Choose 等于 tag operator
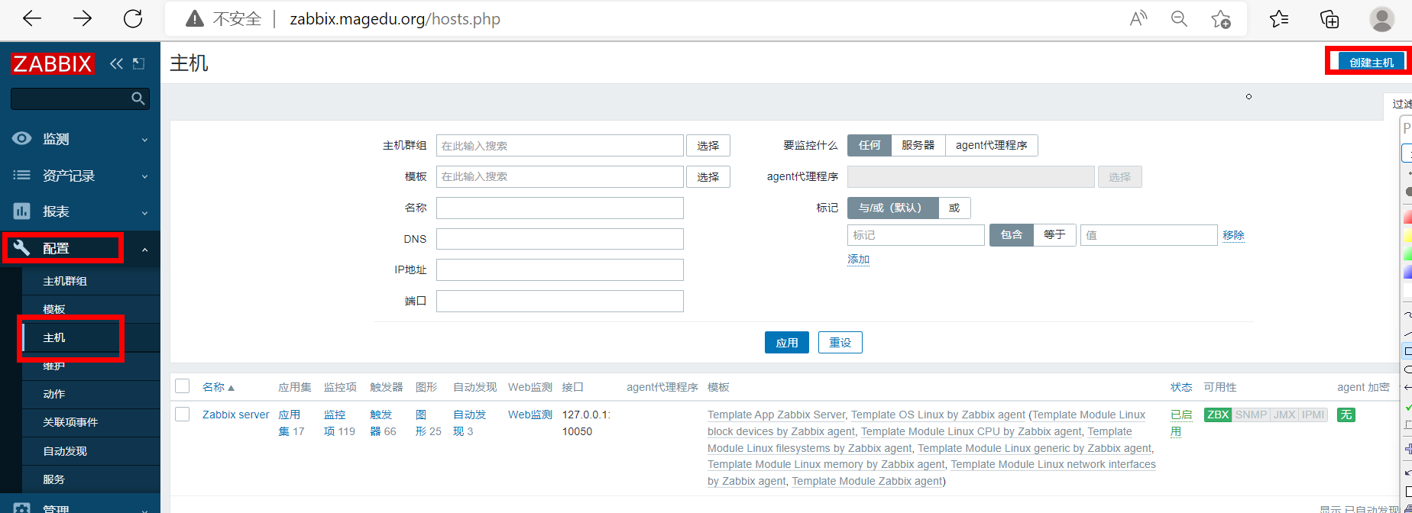This screenshot has height=513, width=1412. (1055, 234)
